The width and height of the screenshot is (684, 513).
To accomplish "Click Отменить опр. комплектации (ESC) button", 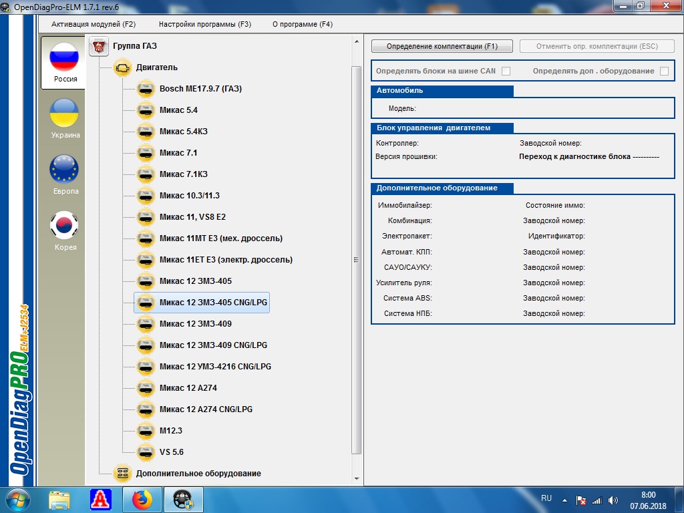I will (597, 46).
